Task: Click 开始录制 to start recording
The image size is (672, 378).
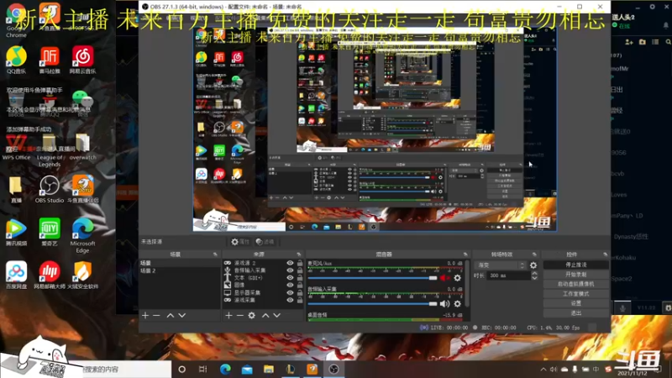Action: pyautogui.click(x=576, y=275)
